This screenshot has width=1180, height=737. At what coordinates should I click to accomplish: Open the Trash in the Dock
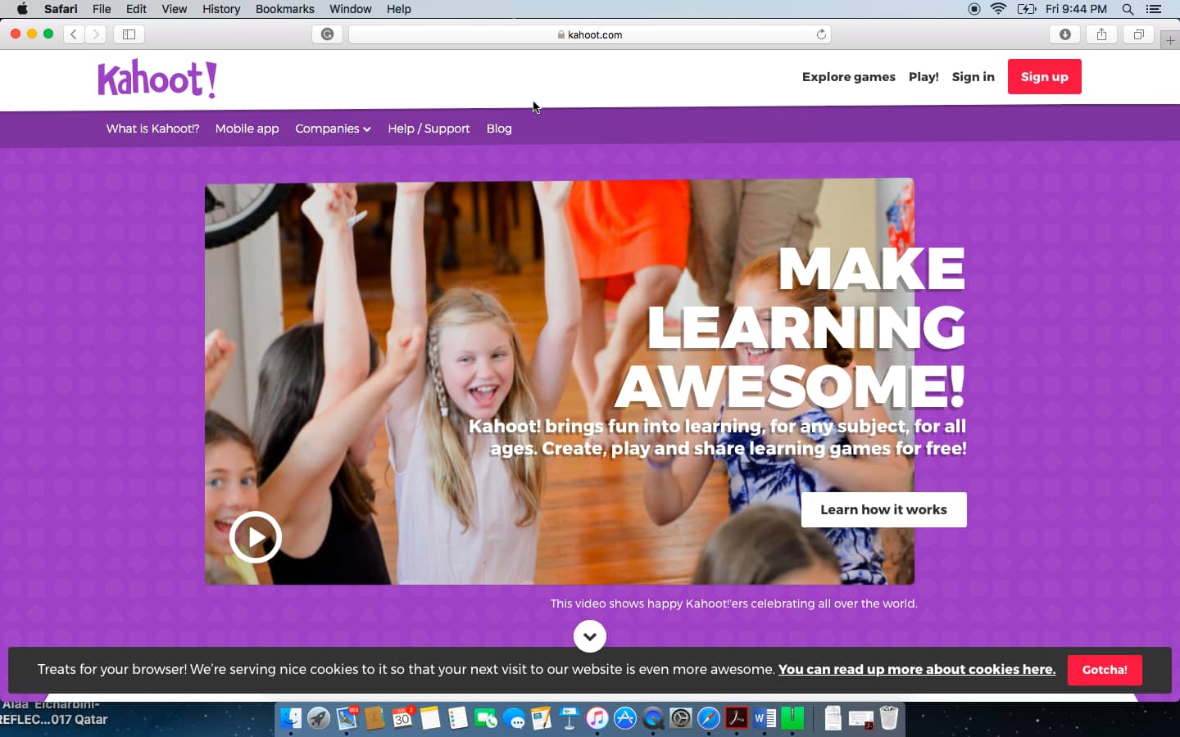[x=889, y=718]
